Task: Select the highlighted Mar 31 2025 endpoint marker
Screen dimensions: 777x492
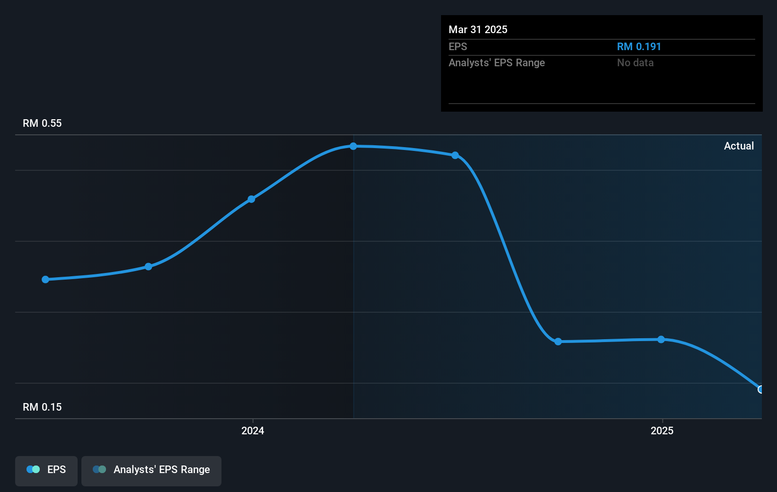Action: (760, 389)
